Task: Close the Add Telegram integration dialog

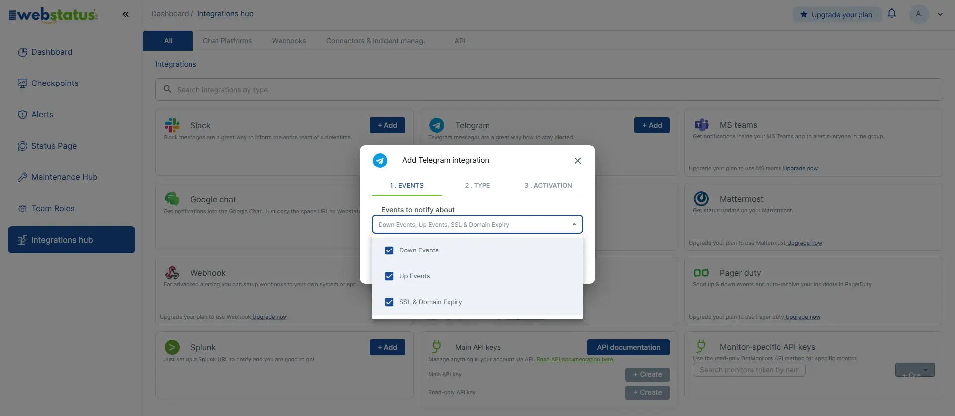Action: [x=578, y=161]
